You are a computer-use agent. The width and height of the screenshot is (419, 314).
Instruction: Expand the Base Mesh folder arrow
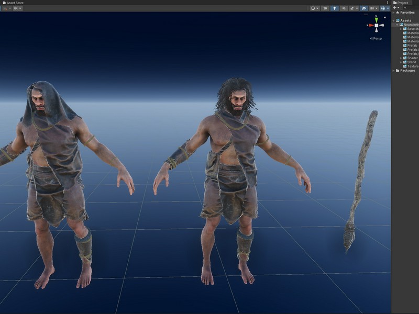(401, 29)
